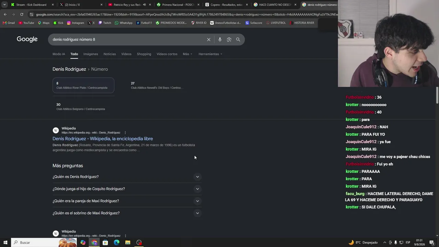Select the 'Noticias' results tab
The width and height of the screenshot is (439, 247).
coord(110,54)
